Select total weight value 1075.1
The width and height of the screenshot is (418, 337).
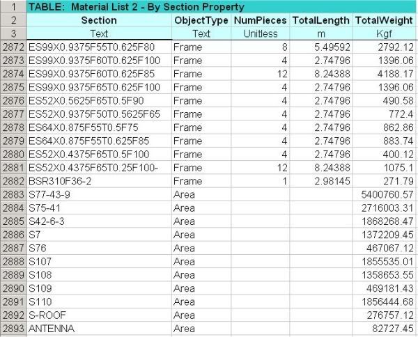coord(385,168)
